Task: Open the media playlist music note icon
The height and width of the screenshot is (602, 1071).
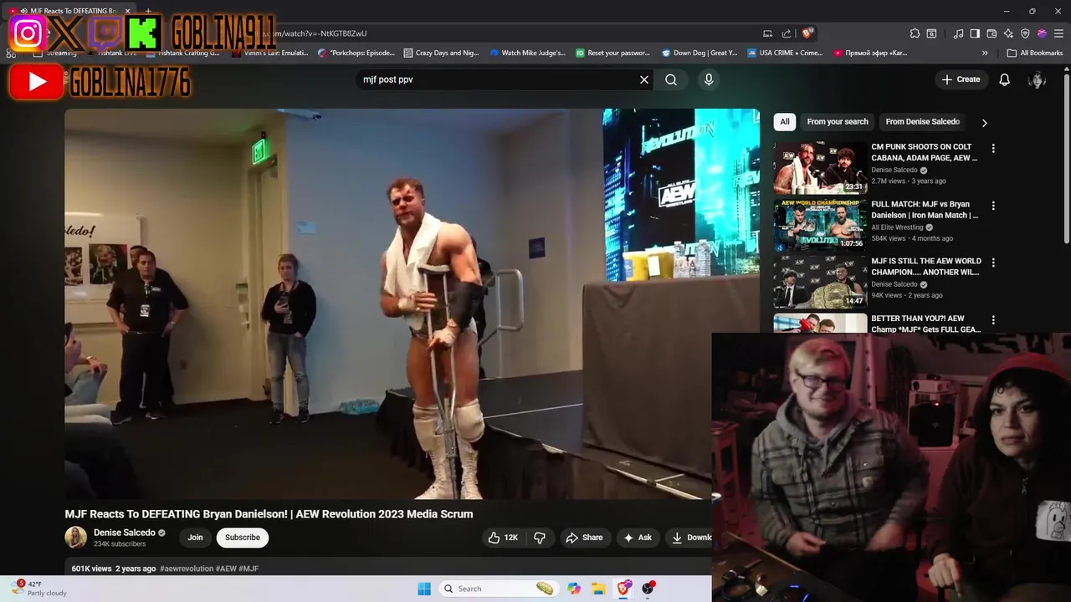Action: (959, 33)
